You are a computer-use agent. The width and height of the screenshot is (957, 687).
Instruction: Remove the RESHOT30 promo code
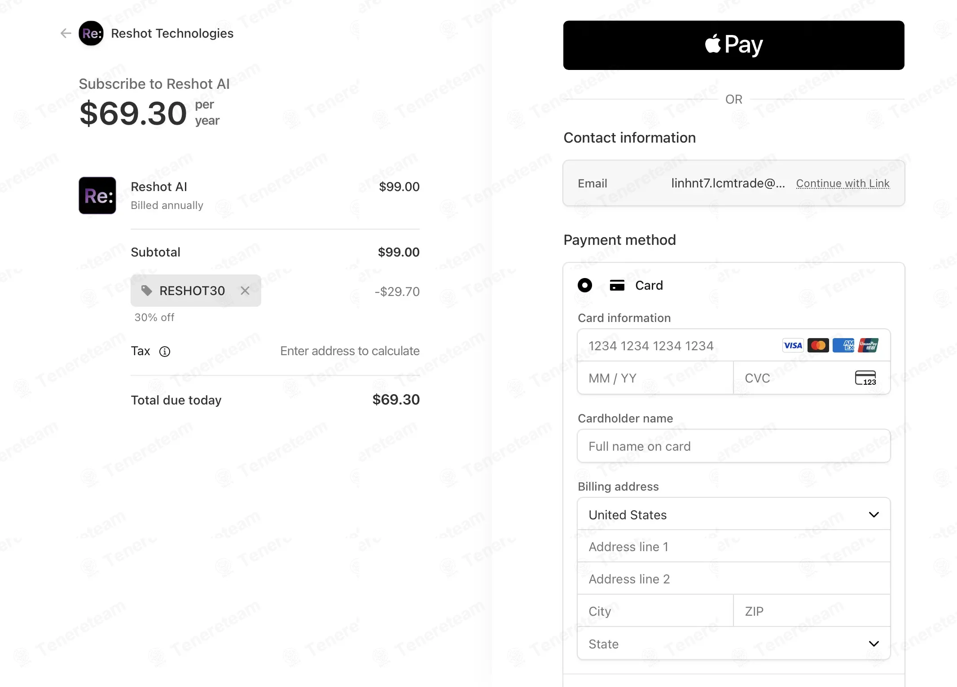click(x=245, y=291)
